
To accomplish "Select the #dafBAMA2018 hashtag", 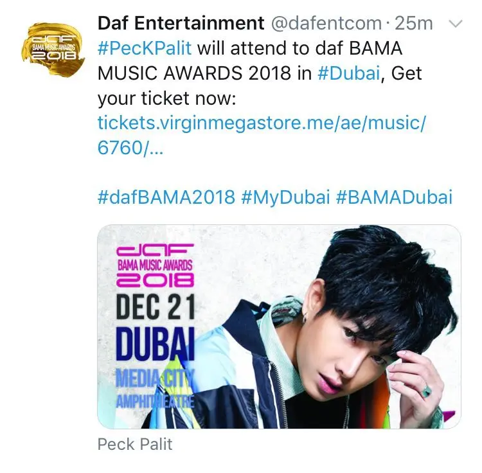I will (x=166, y=197).
